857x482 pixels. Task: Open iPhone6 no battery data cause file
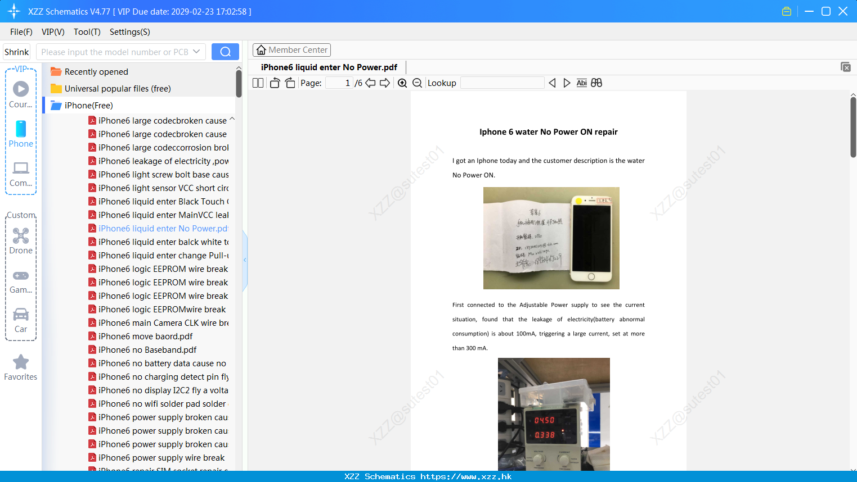pyautogui.click(x=158, y=363)
